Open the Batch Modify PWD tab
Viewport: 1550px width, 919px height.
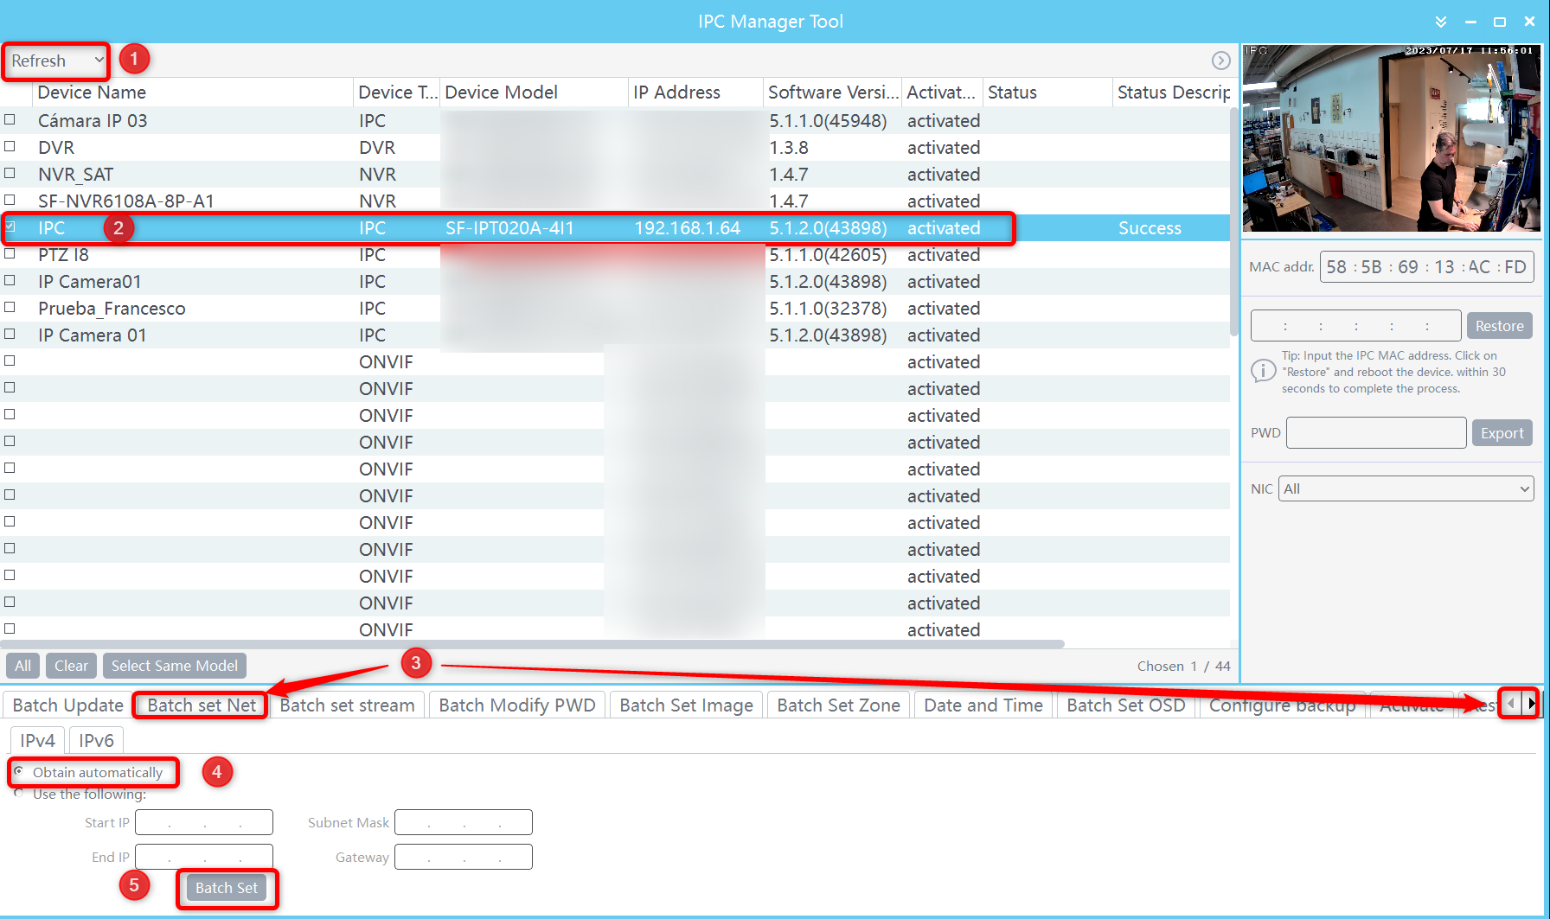click(516, 705)
